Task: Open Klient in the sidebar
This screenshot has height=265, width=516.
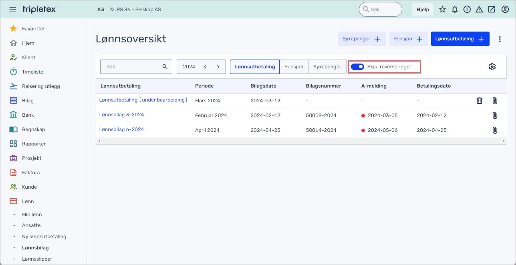Action: pyautogui.click(x=23, y=58)
